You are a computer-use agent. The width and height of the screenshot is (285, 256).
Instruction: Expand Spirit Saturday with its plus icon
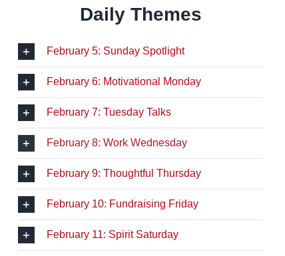tap(26, 235)
